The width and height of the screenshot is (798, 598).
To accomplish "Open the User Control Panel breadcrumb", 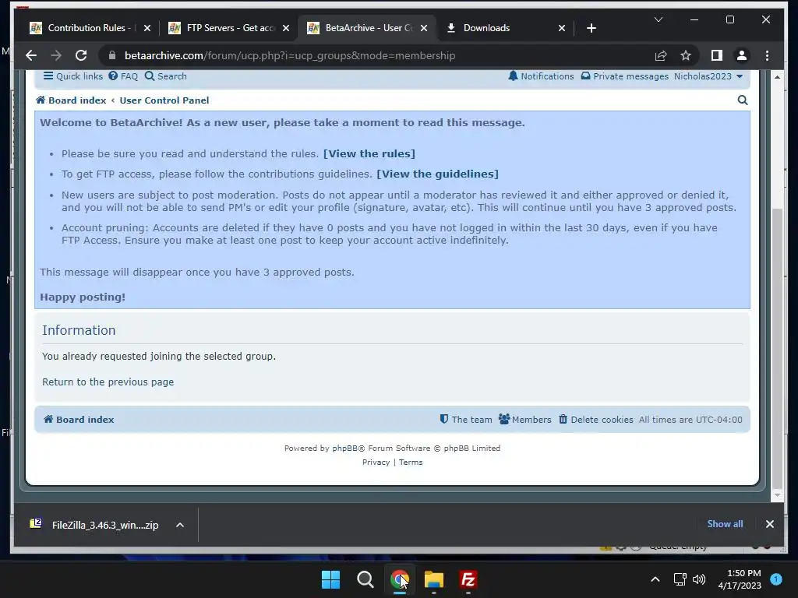I will coord(164,100).
